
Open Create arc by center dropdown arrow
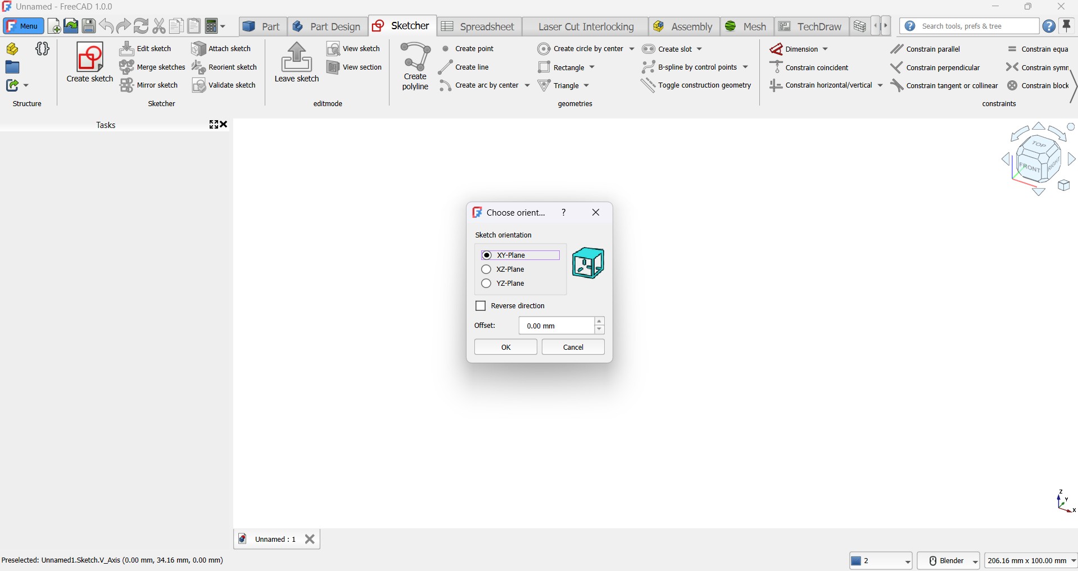(527, 85)
